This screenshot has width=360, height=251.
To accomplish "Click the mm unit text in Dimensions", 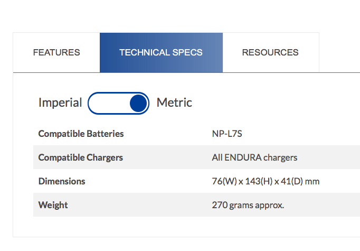I will (312, 182).
